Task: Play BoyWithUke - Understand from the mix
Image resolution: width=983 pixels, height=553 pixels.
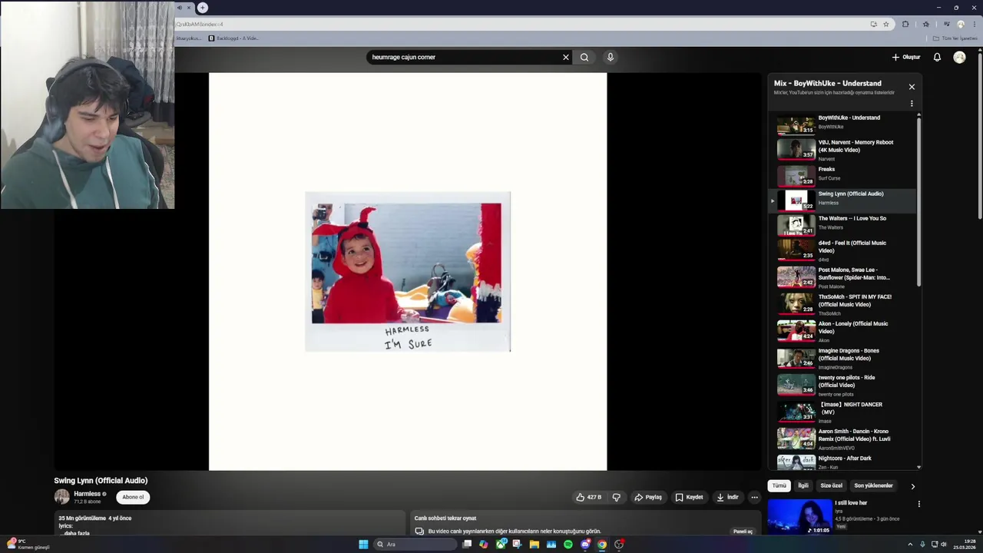Action: coord(842,123)
